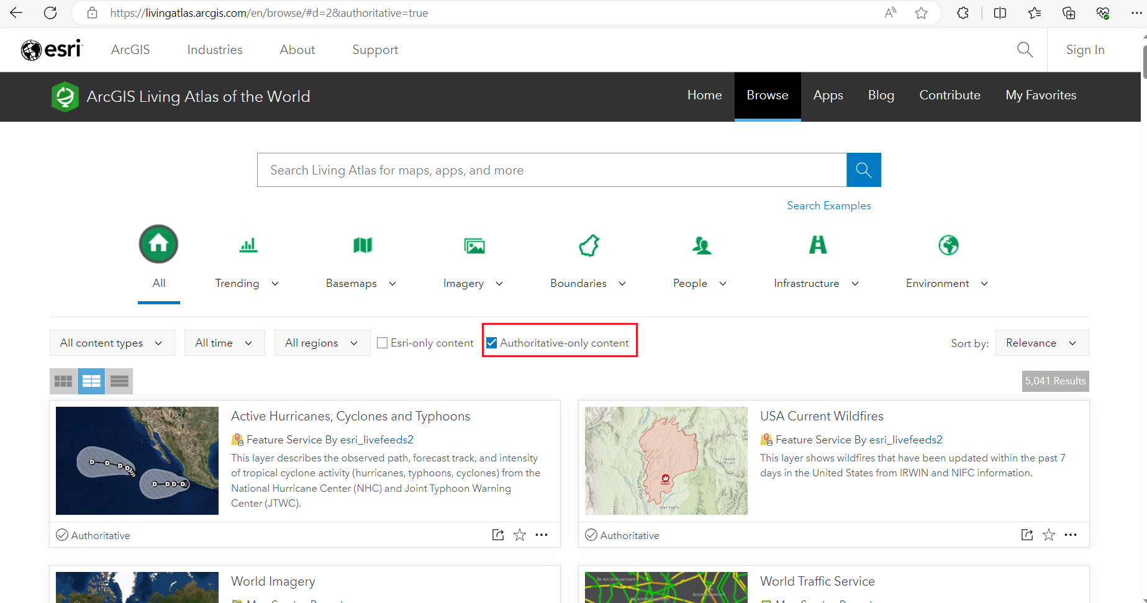1147x603 pixels.
Task: Expand Basemaps category chevron
Action: coord(392,284)
